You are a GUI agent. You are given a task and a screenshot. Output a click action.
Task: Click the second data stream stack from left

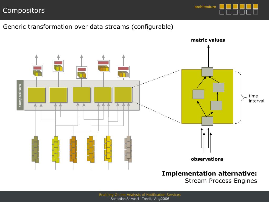click(56, 150)
